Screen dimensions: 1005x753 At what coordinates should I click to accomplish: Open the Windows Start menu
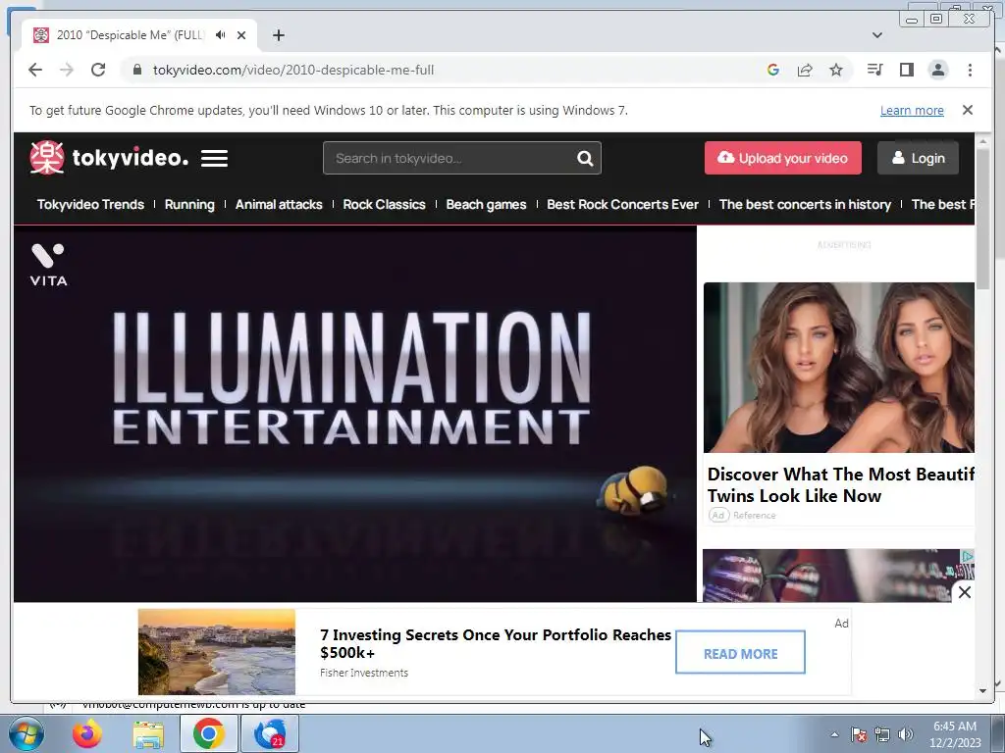(26, 734)
